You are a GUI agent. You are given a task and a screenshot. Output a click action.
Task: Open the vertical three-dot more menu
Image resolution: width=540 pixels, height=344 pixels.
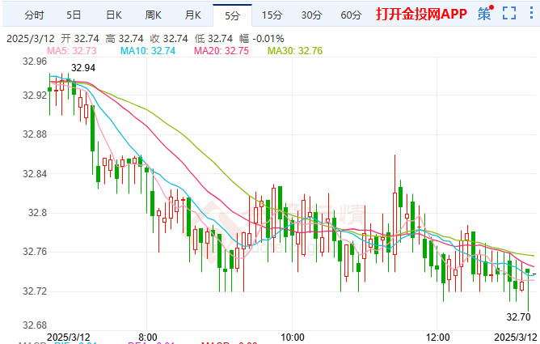[531, 13]
